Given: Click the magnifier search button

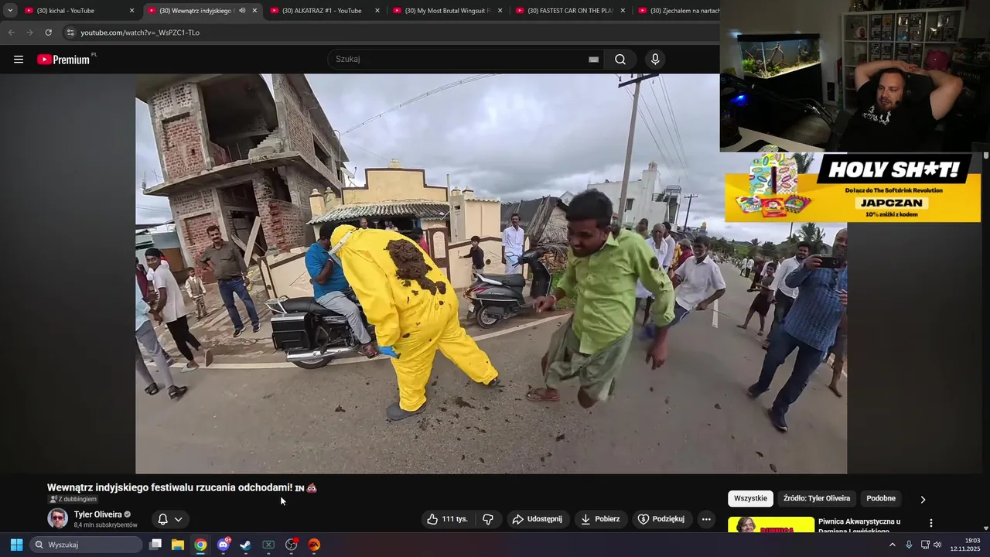Looking at the screenshot, I should (x=620, y=60).
